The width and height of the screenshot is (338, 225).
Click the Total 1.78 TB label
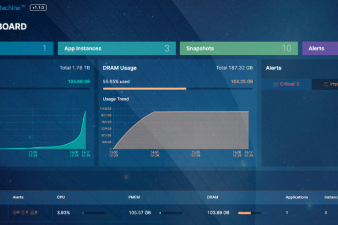coord(75,68)
